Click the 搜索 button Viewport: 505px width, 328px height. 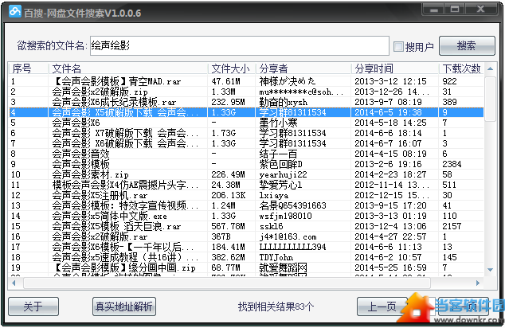467,46
